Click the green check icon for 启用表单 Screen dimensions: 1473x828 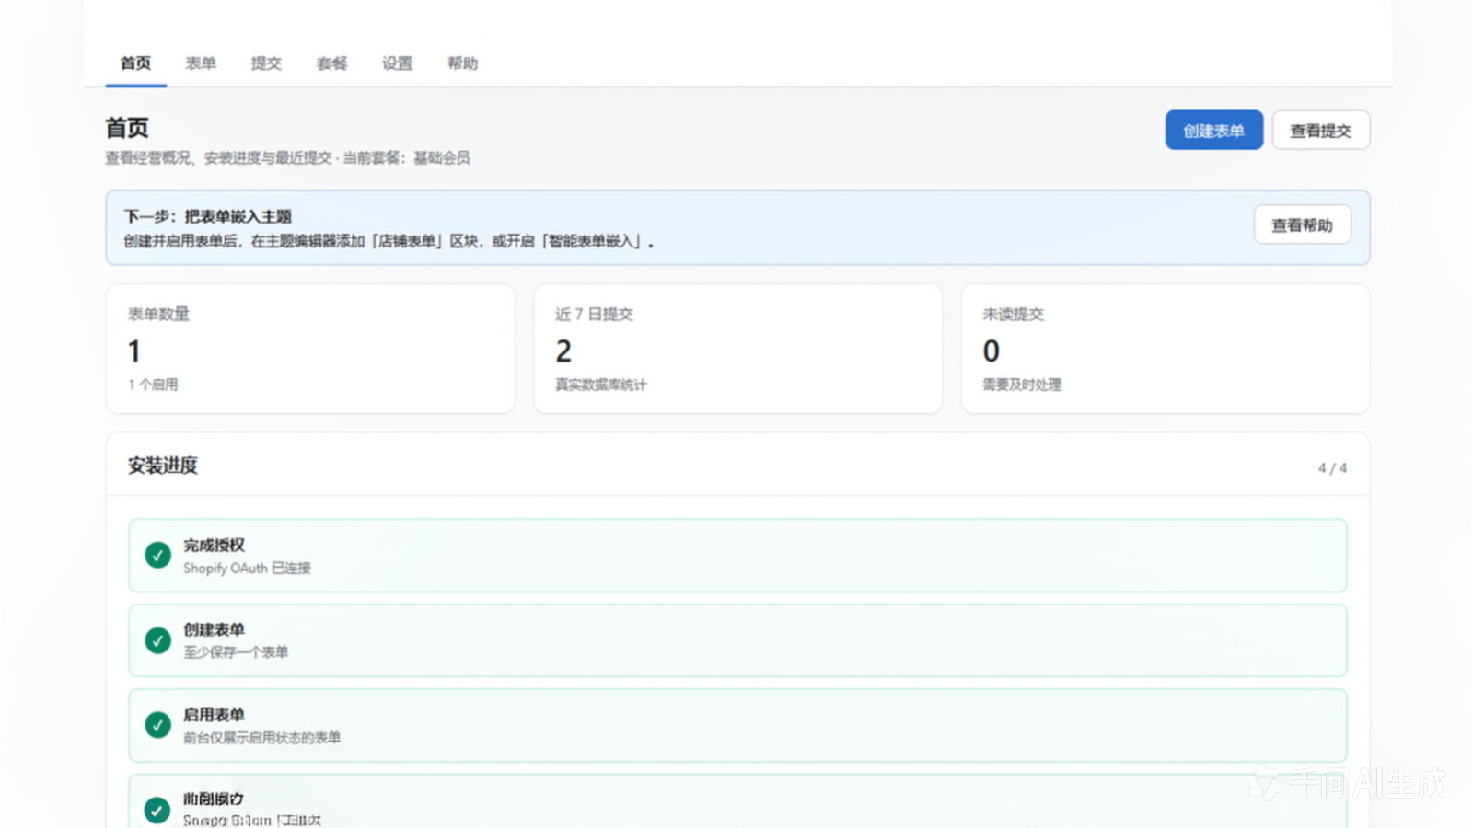158,725
